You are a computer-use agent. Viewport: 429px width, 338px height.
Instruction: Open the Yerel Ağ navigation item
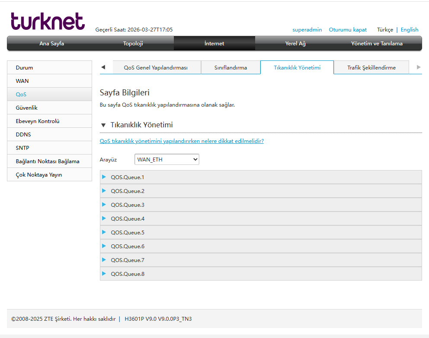tap(295, 44)
